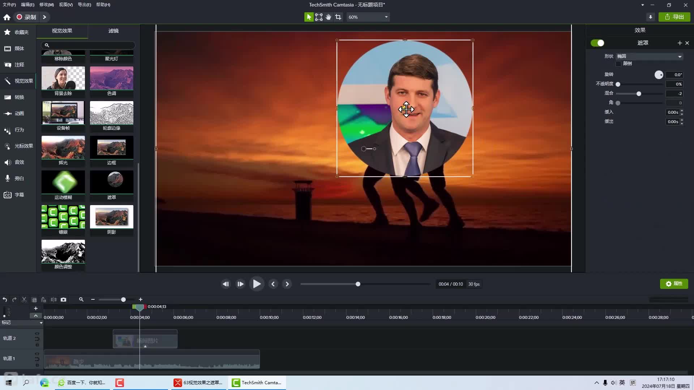Redo the action in timeline toolbar
Image resolution: width=694 pixels, height=390 pixels.
14,299
